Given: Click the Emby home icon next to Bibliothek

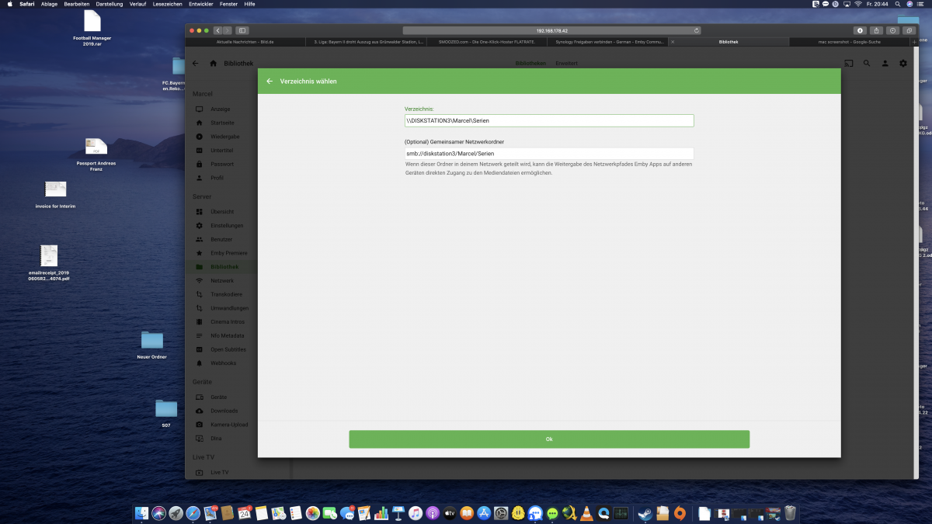Looking at the screenshot, I should coord(213,64).
